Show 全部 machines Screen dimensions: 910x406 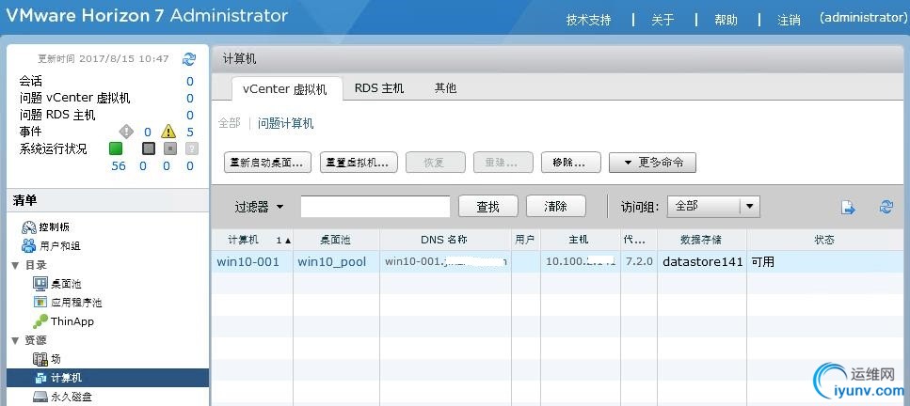[229, 123]
